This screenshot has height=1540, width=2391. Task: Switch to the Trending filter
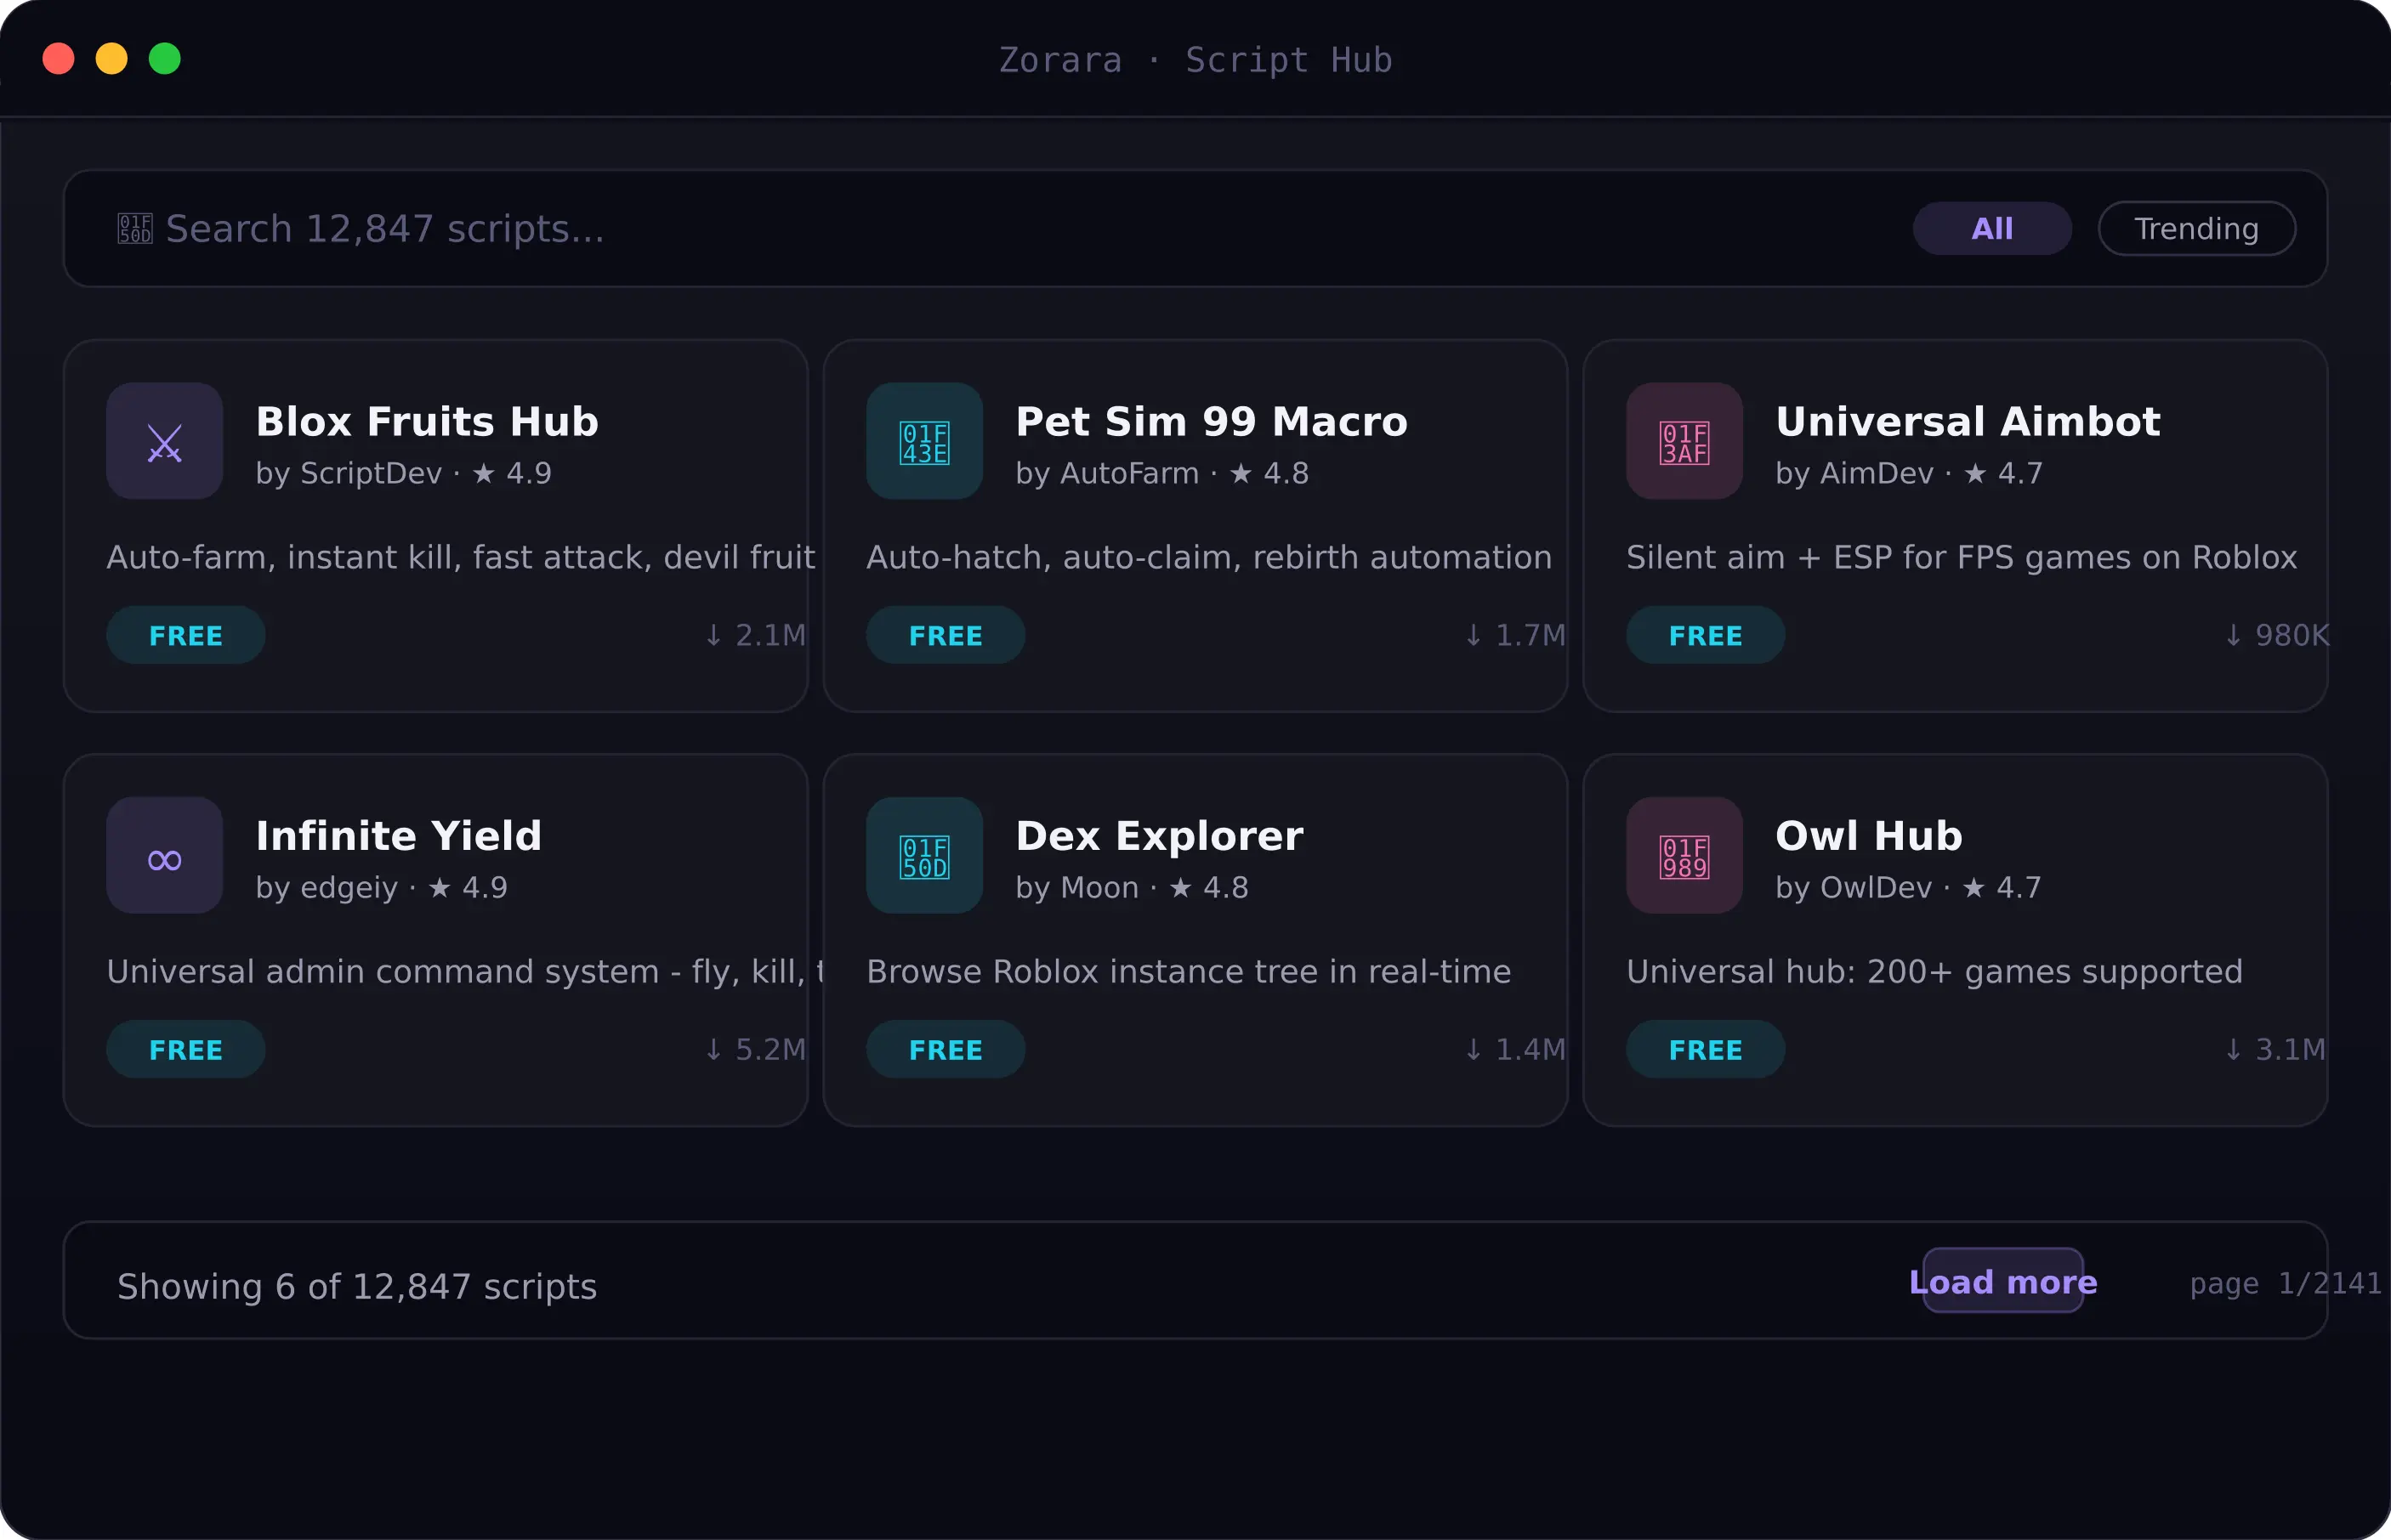[2197, 229]
